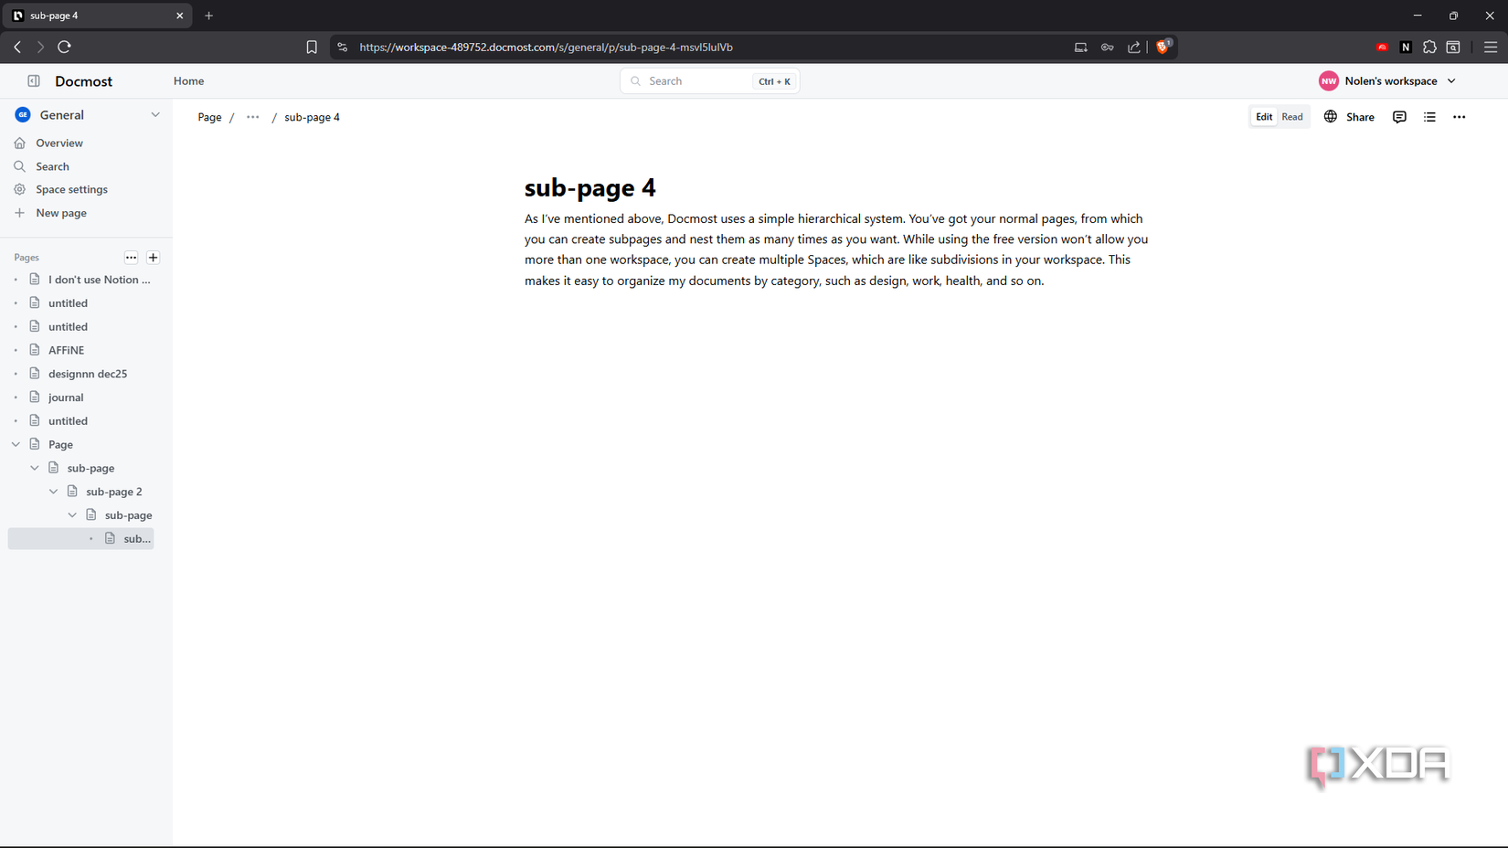Switch to the Home tab
Viewport: 1508px width, 848px height.
pos(188,80)
